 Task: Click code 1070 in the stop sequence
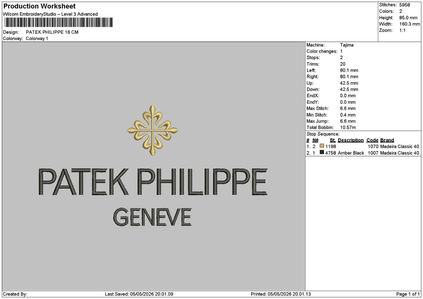pos(373,147)
